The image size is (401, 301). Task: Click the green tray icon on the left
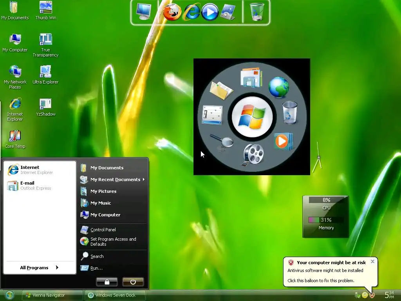[358, 296]
